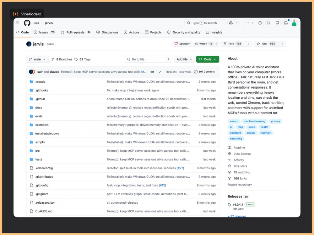
Task: Click 932 stars in About sidebar
Action: click(237, 166)
